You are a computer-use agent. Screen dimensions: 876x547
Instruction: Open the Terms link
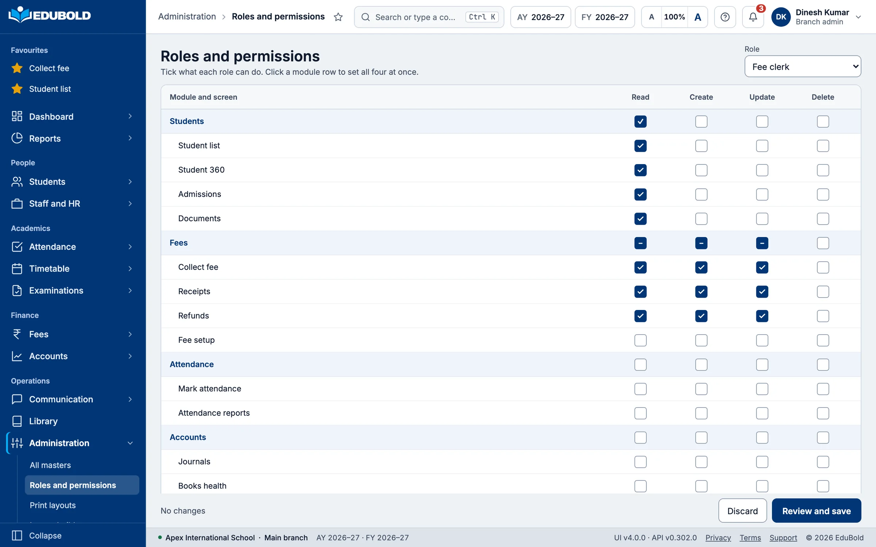pos(750,538)
